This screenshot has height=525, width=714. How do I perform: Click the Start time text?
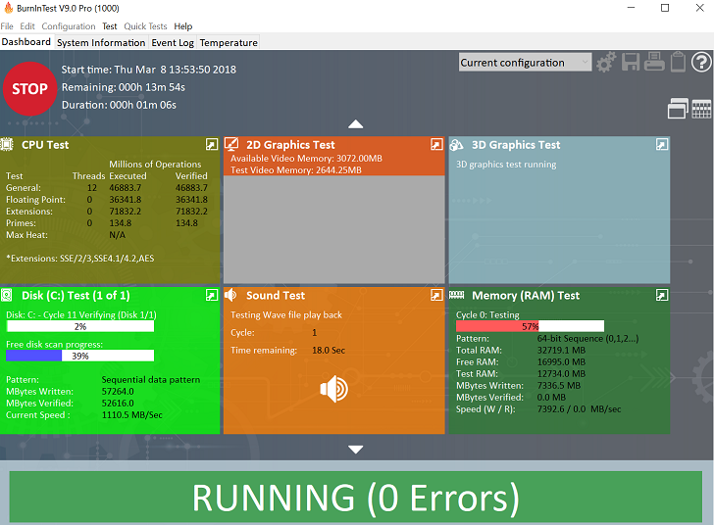pos(149,70)
